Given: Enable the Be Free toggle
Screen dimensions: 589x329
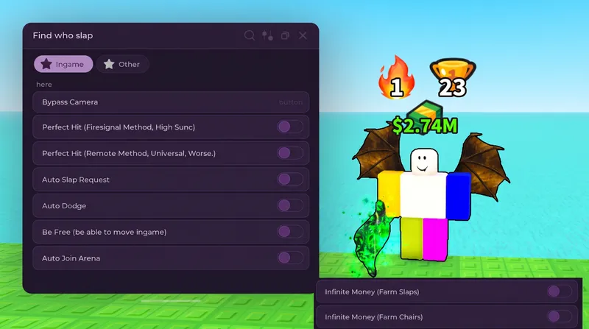Looking at the screenshot, I should point(290,232).
